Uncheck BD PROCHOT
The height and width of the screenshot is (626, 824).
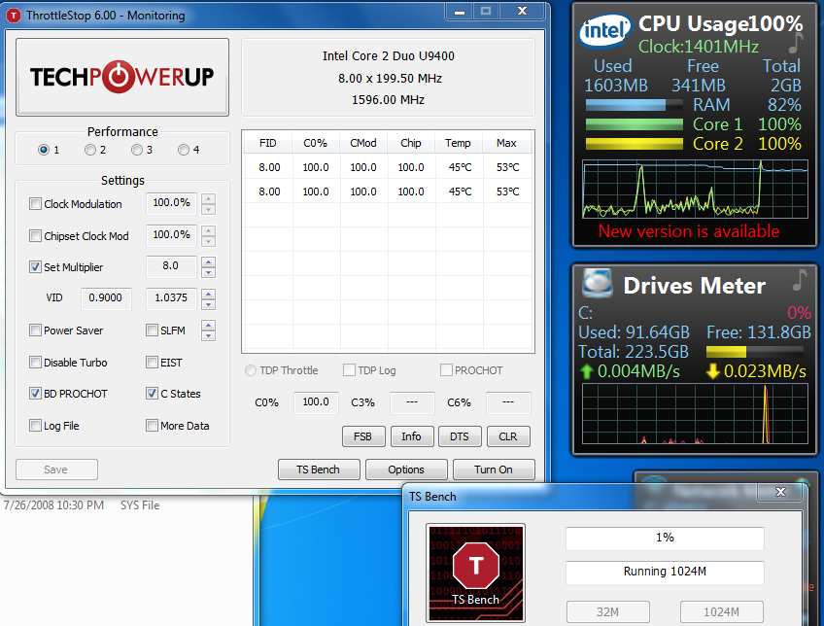(x=35, y=393)
